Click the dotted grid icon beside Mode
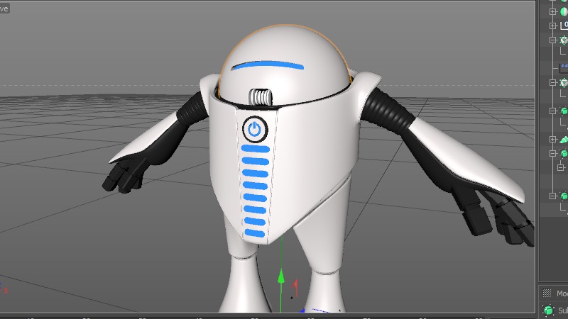 click(546, 293)
